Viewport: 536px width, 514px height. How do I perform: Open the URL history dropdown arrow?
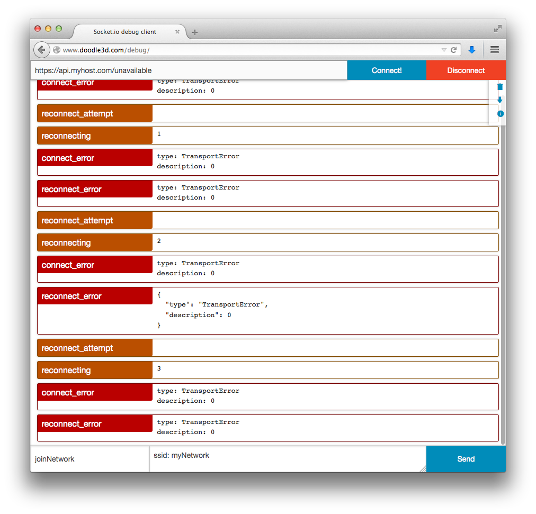444,50
